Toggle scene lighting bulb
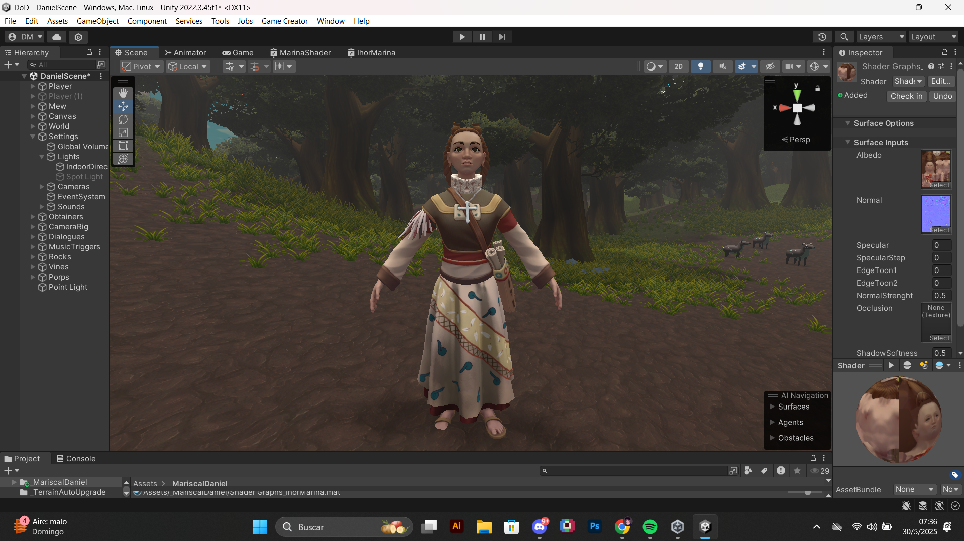964x541 pixels. (701, 66)
